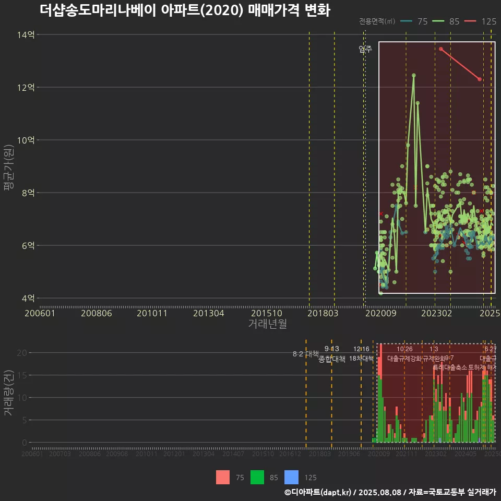The image size is (501, 501).
Task: Click the 8억 price axis label
Action: click(x=28, y=193)
